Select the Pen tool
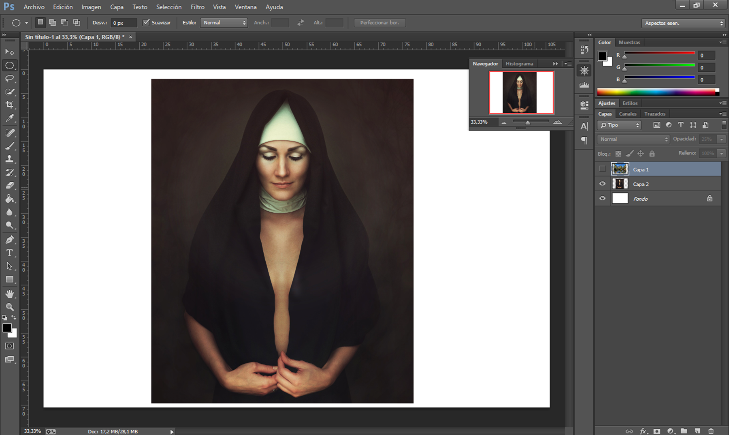The image size is (729, 435). [10, 240]
